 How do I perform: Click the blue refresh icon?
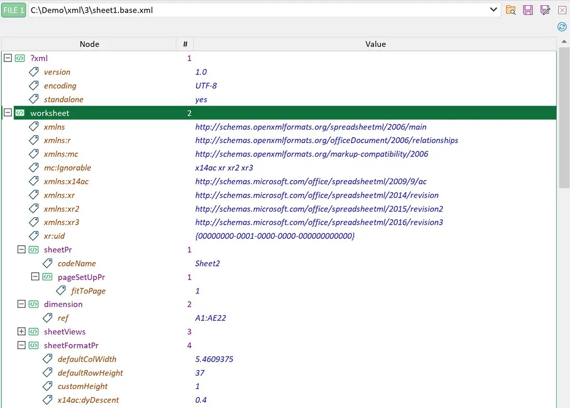(562, 27)
